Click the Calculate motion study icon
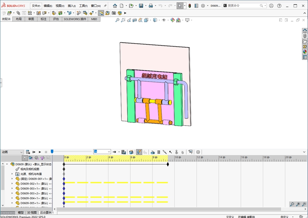 point(28,152)
